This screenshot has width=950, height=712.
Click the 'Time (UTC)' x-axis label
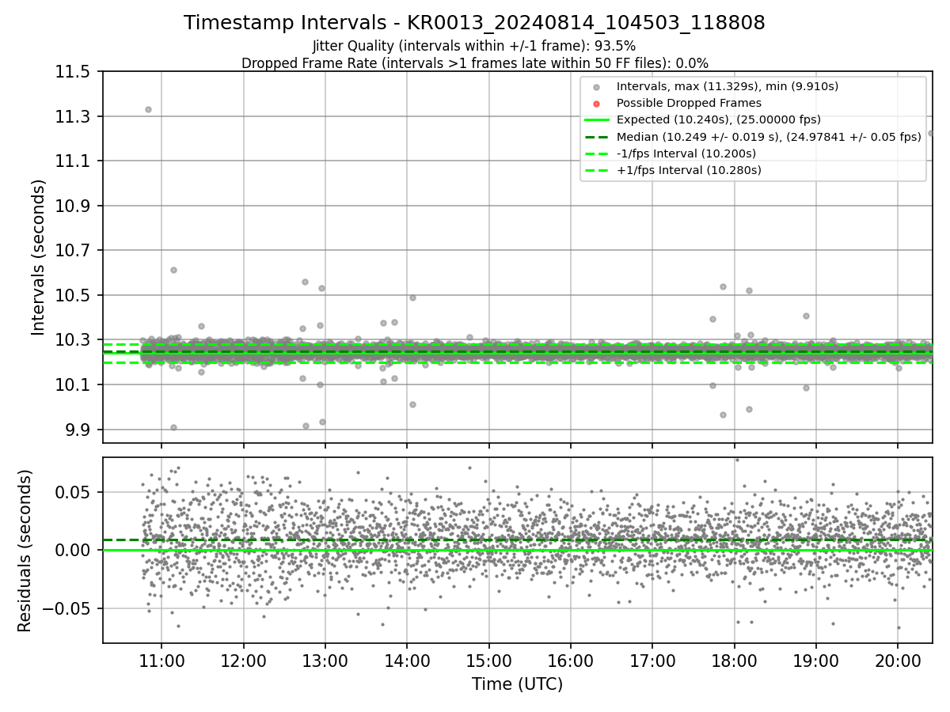517,684
